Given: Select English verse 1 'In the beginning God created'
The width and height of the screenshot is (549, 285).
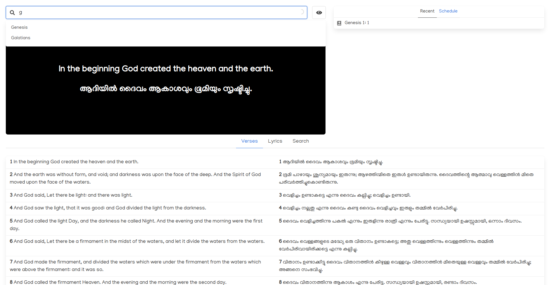Looking at the screenshot, I should click(140, 162).
